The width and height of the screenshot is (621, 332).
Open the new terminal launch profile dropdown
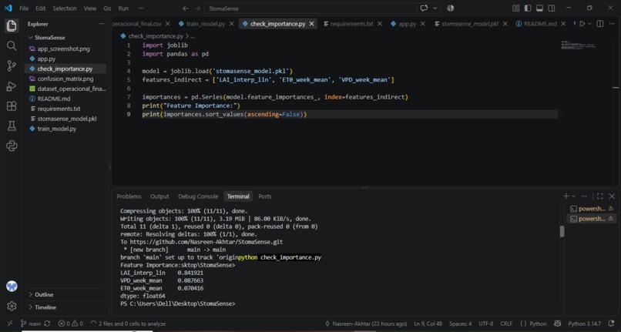(x=573, y=196)
